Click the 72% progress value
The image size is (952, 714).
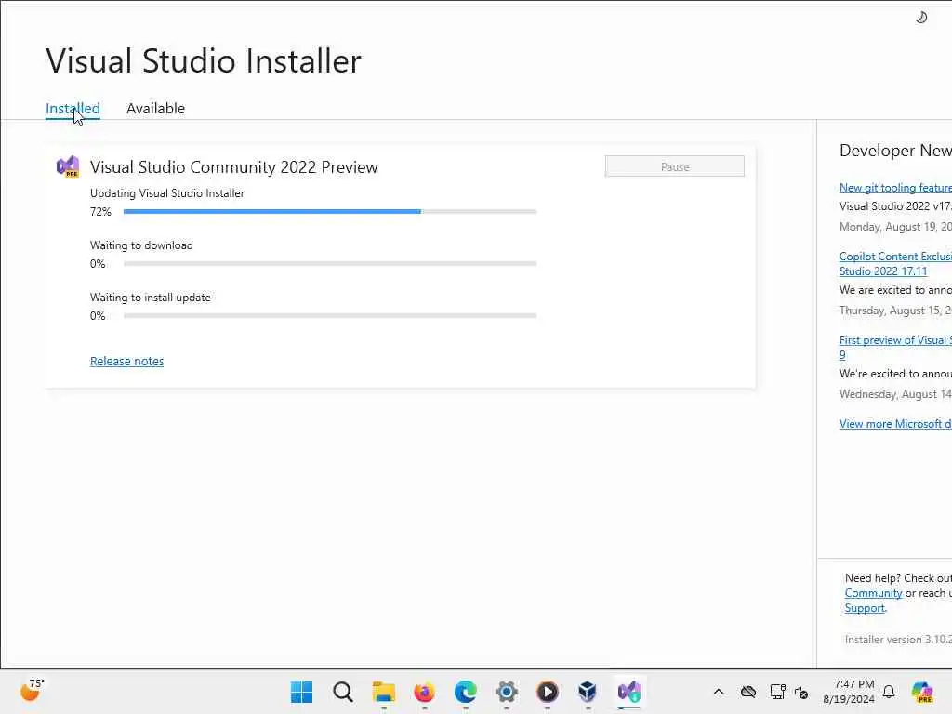pyautogui.click(x=100, y=212)
